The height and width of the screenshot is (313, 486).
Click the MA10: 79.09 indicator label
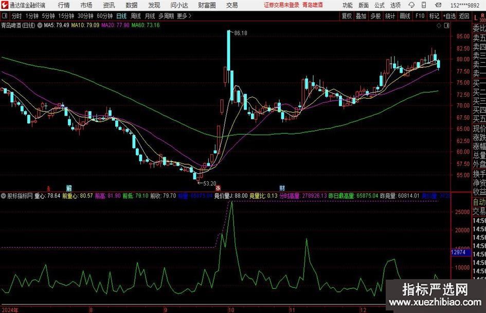coord(85,25)
